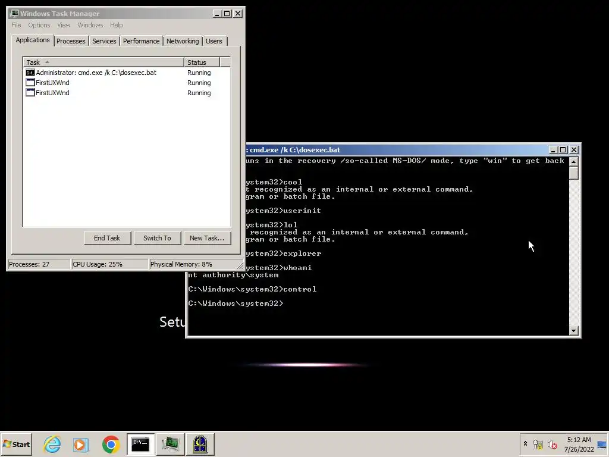Click Processes: 27 in status bar
The width and height of the screenshot is (609, 457).
39,264
